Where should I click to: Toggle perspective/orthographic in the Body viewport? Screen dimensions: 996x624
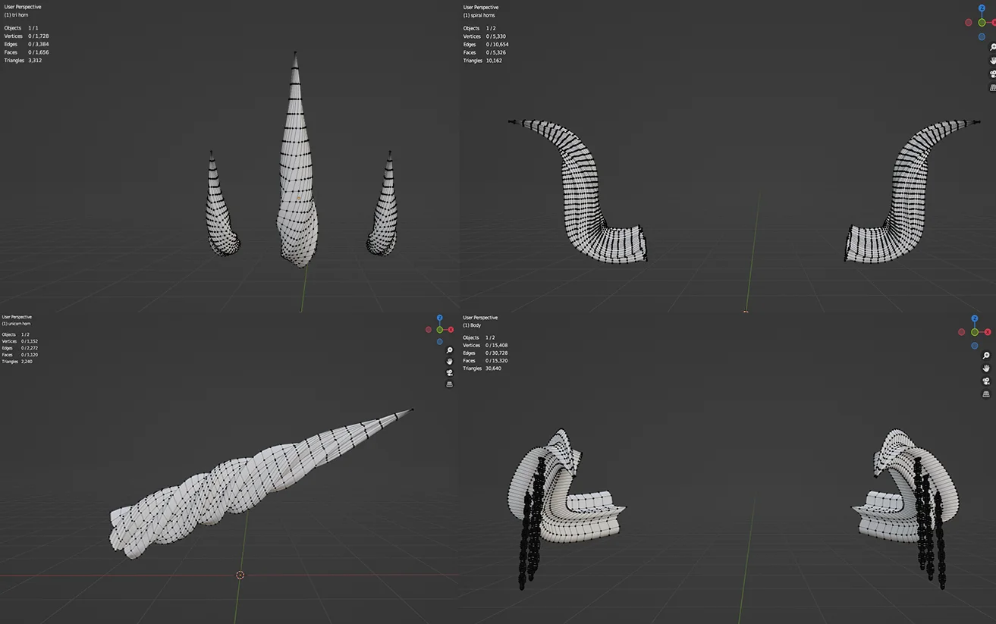[986, 395]
